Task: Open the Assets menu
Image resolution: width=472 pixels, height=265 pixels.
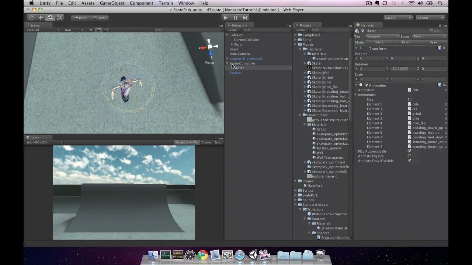Action: click(88, 3)
